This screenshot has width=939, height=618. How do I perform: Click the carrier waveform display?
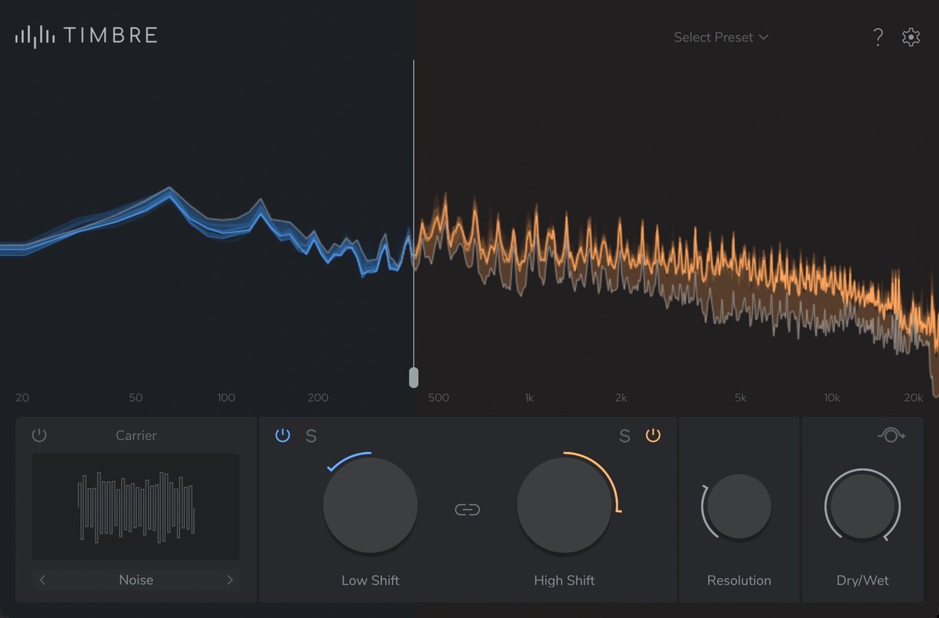135,507
